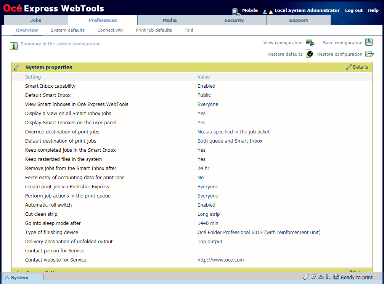Click the Save configuration floppy disk icon
The image size is (384, 284).
[369, 42]
